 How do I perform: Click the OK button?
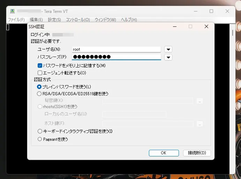point(164,153)
